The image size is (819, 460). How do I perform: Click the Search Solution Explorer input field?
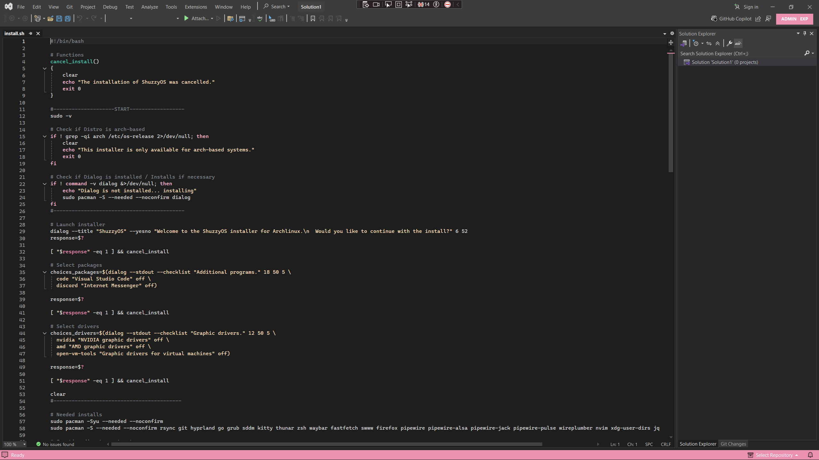tap(740, 53)
